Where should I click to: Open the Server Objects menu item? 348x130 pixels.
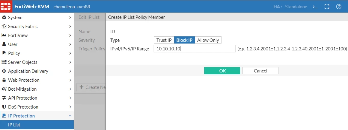click(x=37, y=62)
